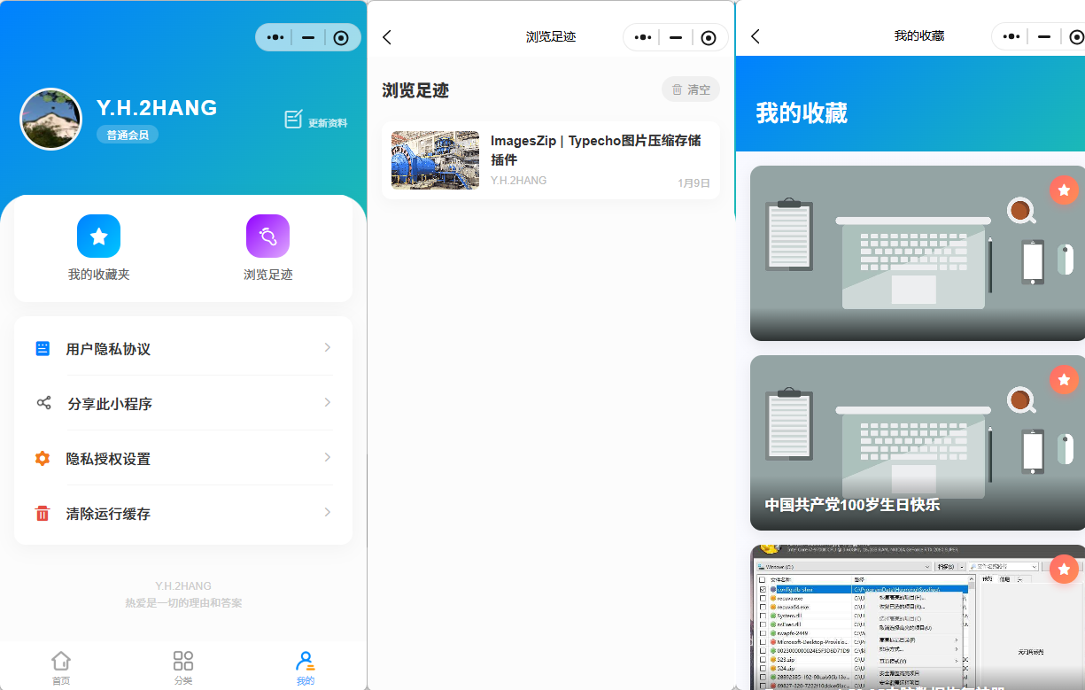Switch to the 首页 tab
1085x690 pixels.
(60, 665)
